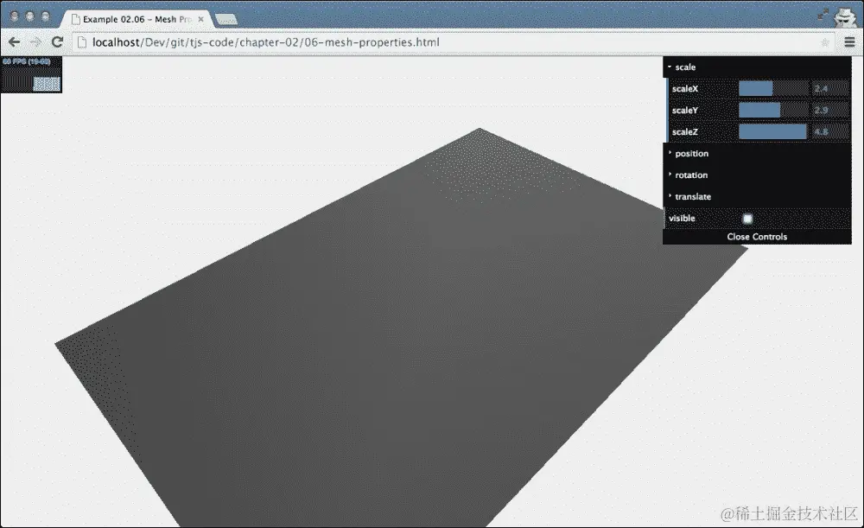Screen dimensions: 864x528
Task: Click the visible label text
Action: tap(683, 219)
